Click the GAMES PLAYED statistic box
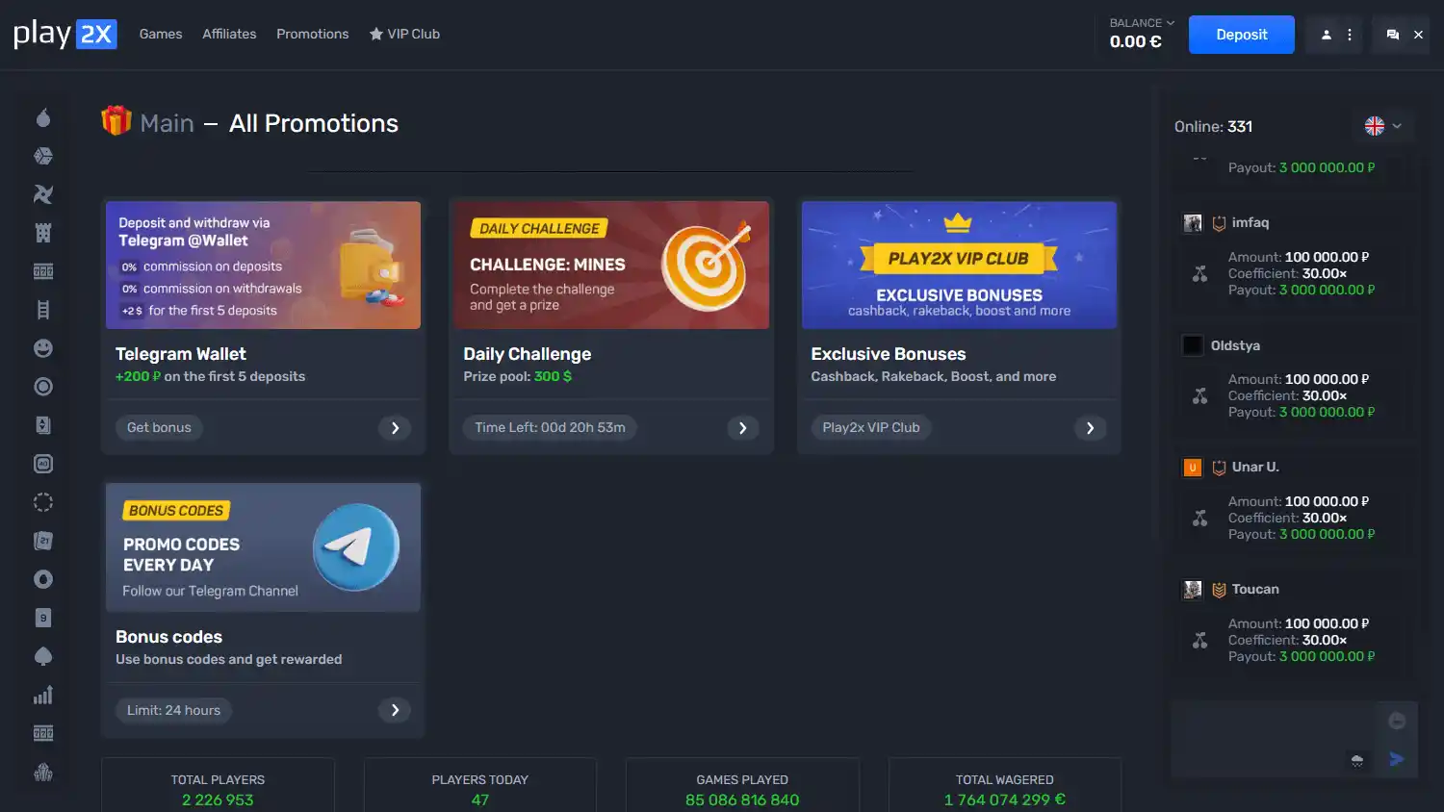Viewport: 1444px width, 812px height. [742, 785]
